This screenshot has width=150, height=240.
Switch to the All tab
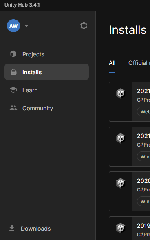(x=112, y=63)
